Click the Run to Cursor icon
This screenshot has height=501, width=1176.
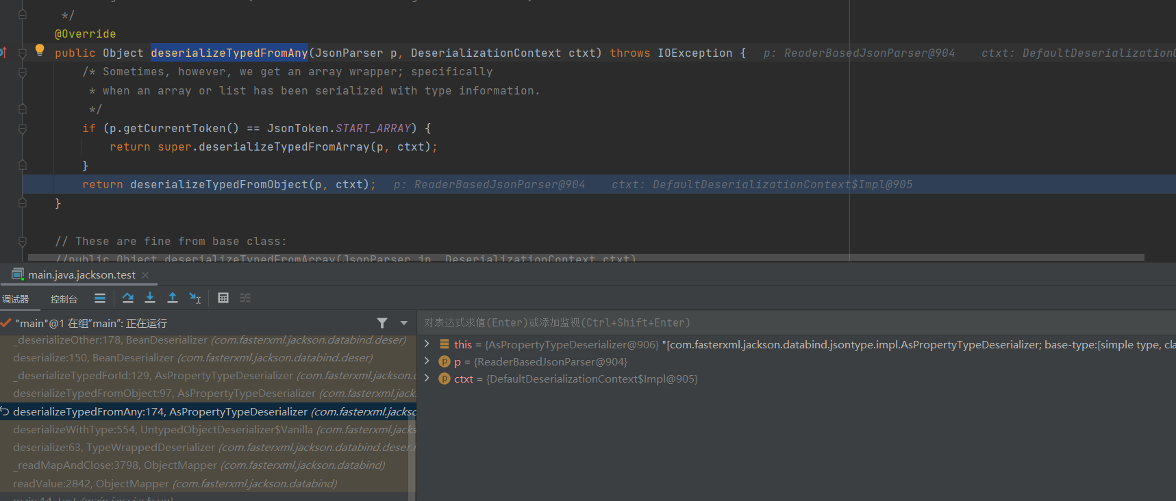(x=195, y=298)
